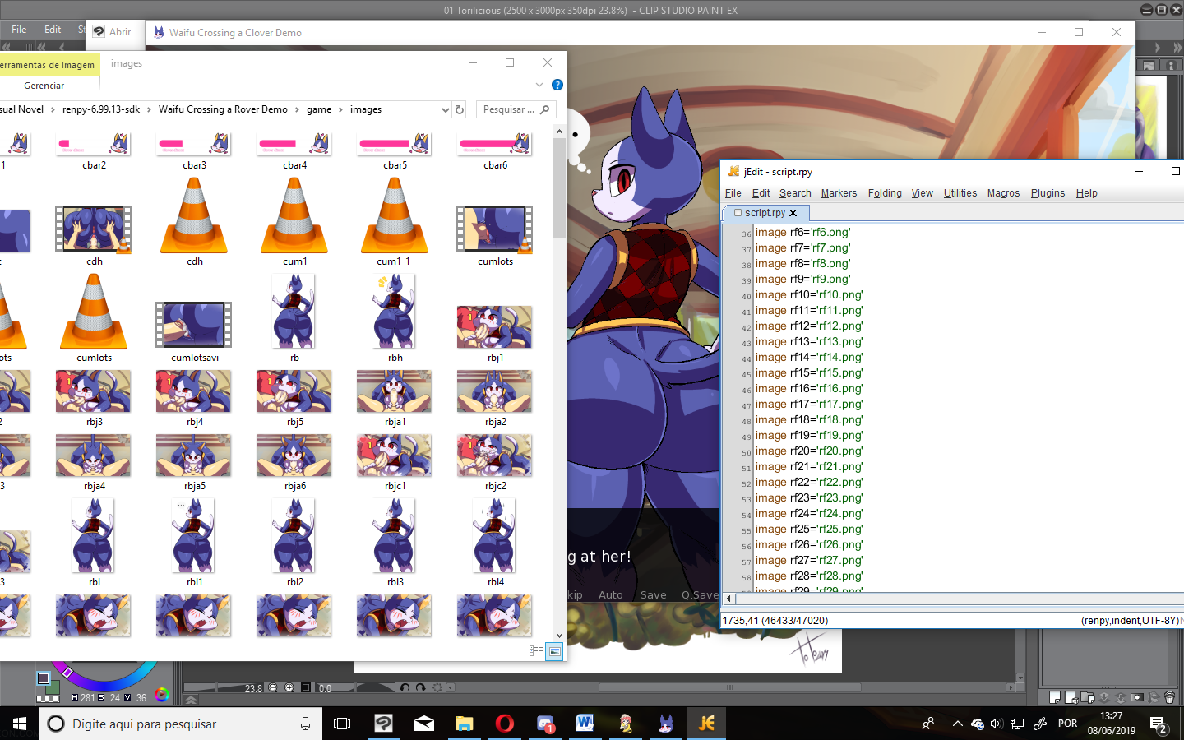Open the jEdit Folding menu
Screen dimensions: 1184x740
885,193
